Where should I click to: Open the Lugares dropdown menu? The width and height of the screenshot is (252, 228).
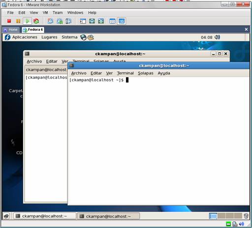point(49,37)
